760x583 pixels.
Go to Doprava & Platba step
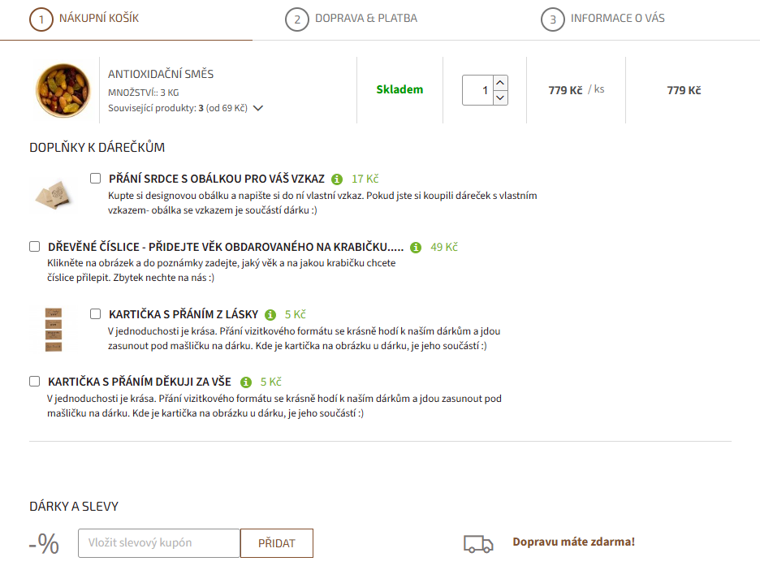point(351,19)
